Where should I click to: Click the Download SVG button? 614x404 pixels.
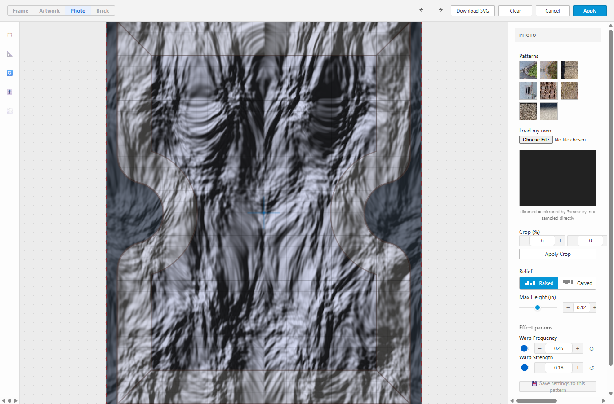(473, 11)
